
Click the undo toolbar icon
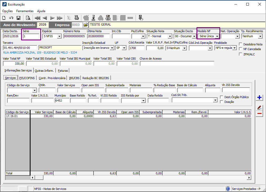[x=11, y=18]
